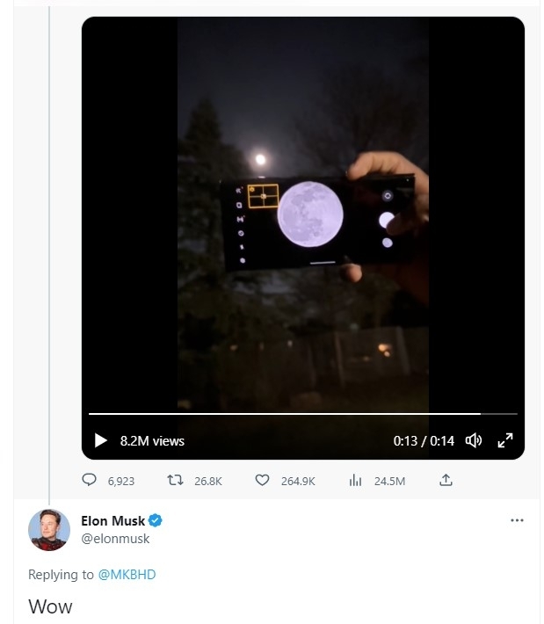Retweet using the retweet arrows icon
Image resolution: width=544 pixels, height=624 pixels.
coord(176,481)
